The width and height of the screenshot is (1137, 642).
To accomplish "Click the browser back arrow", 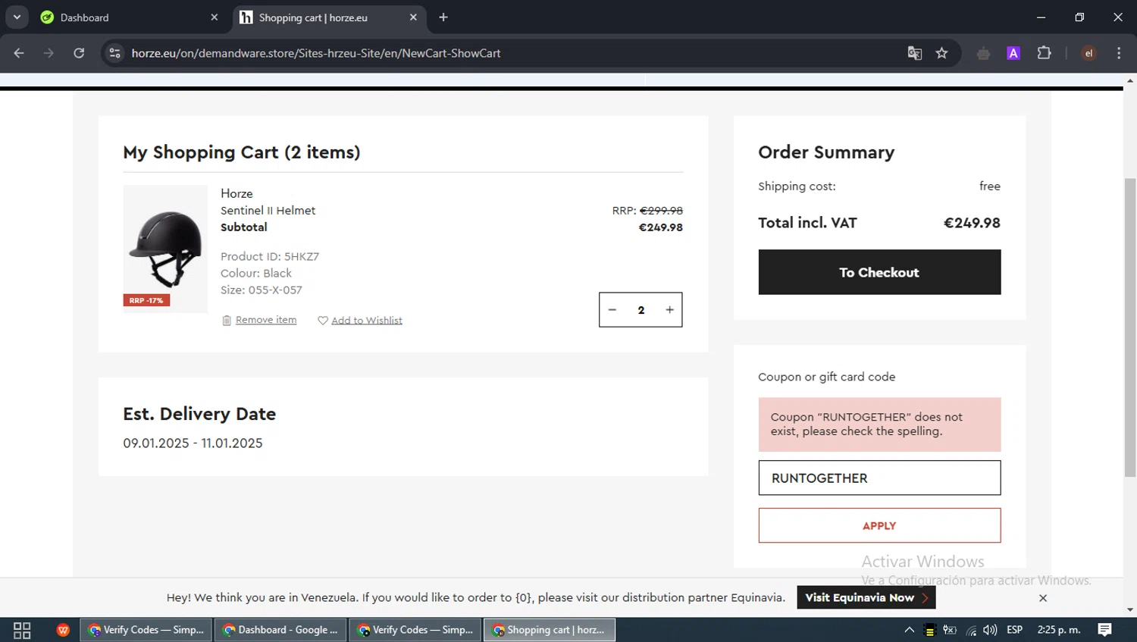I will point(19,53).
